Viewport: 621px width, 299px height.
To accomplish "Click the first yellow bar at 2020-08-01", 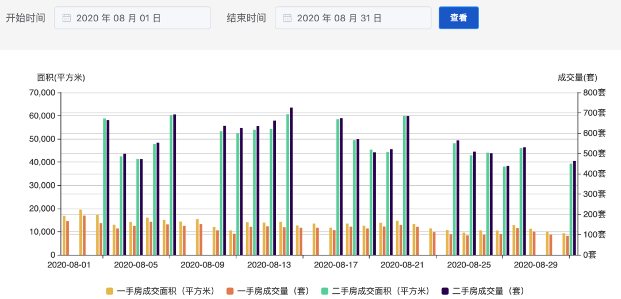I will (64, 235).
